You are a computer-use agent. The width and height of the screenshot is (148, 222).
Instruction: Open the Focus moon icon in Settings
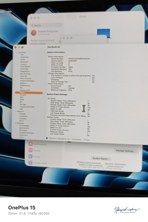[30, 156]
